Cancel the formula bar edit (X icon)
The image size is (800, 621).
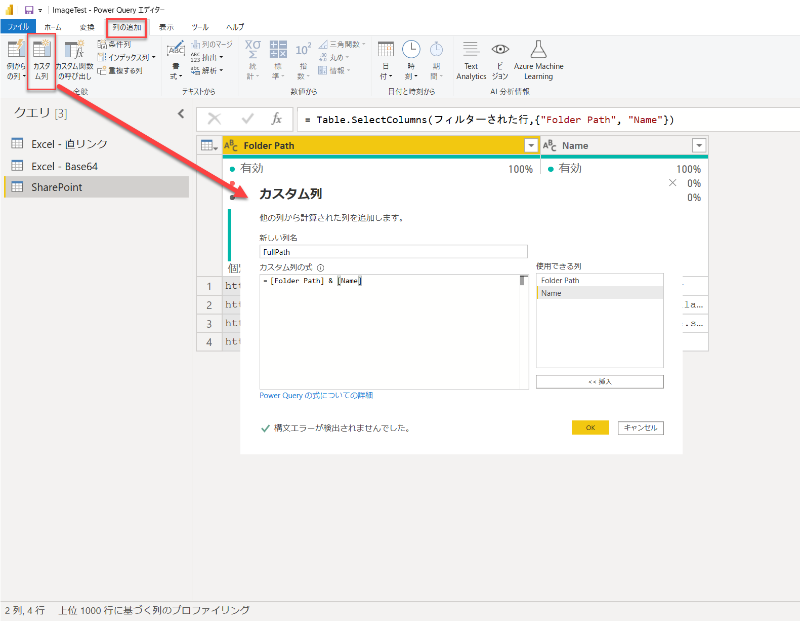click(x=215, y=119)
